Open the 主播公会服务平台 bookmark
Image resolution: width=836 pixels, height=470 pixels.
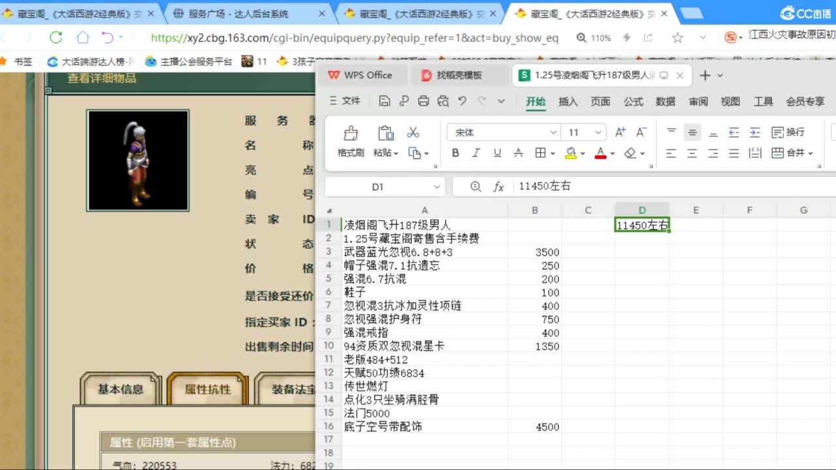(189, 61)
